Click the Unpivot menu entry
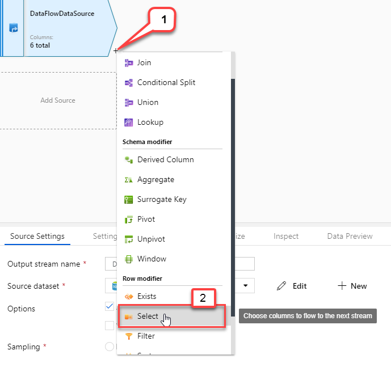This screenshot has height=367, width=391. (151, 239)
